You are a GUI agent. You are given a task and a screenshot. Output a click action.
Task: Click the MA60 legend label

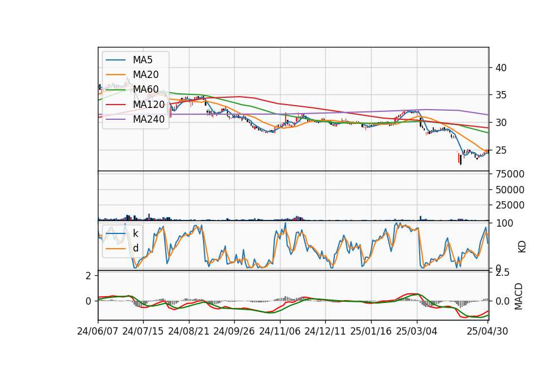[x=145, y=90]
